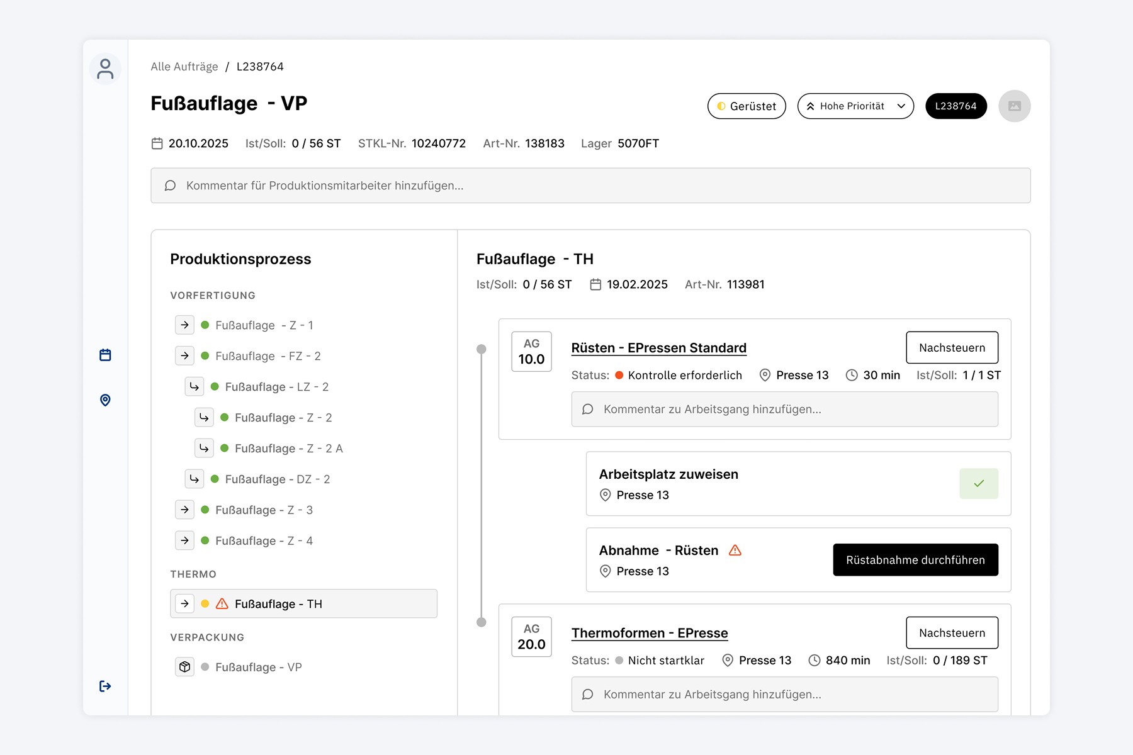Click the sub-arrow icon beside Fußauflage - LZ - 2
The width and height of the screenshot is (1133, 755).
click(194, 387)
